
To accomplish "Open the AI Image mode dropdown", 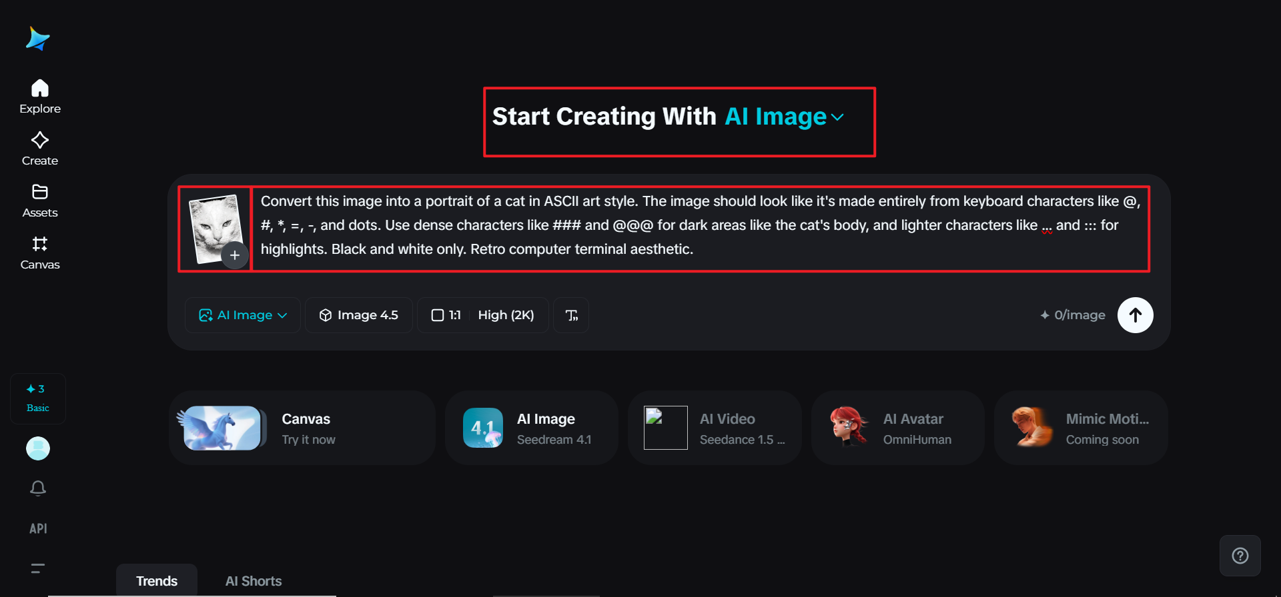I will click(243, 315).
